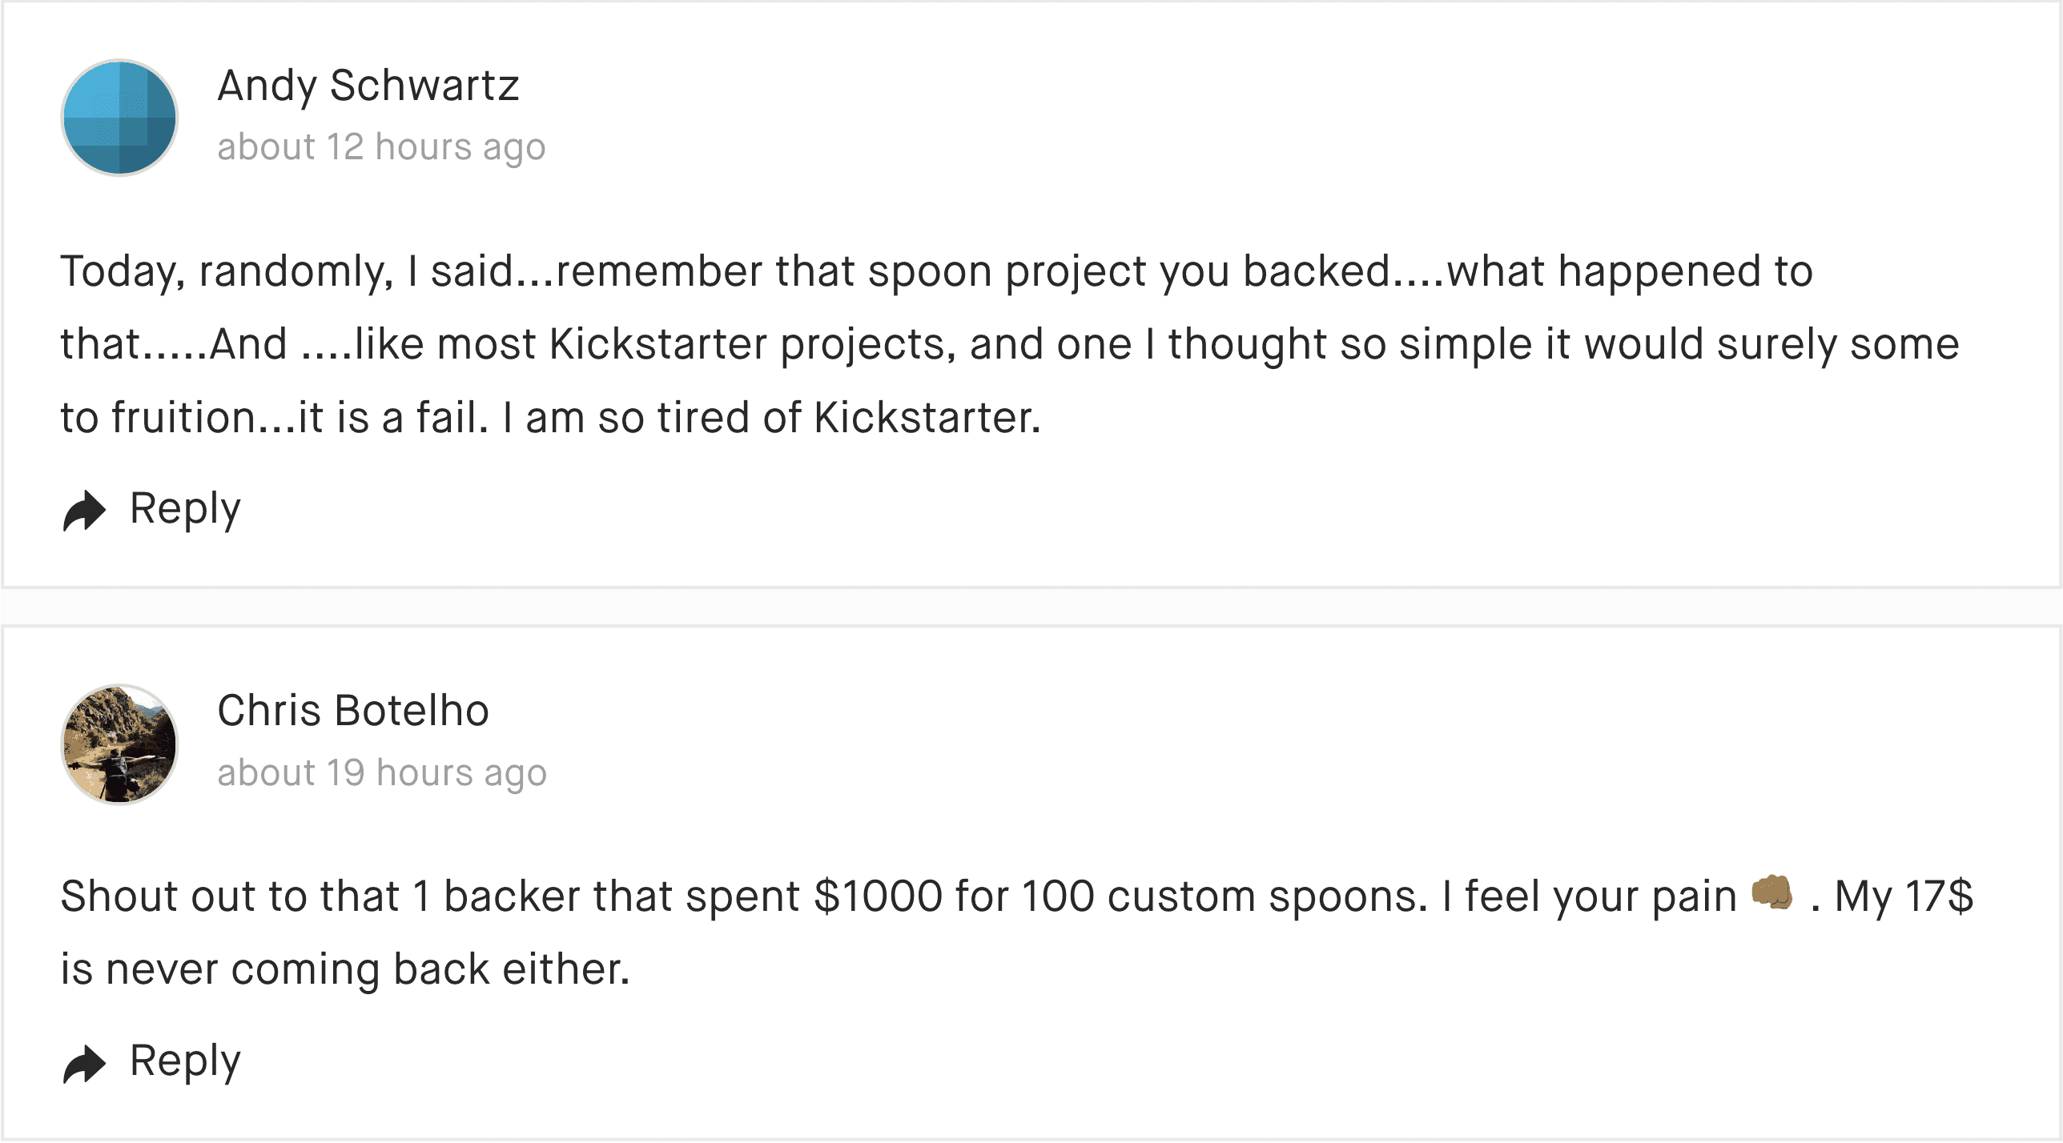Viewport: 2063px width, 1143px height.
Task: Open Chris Botelho's profile photo
Action: point(119,744)
